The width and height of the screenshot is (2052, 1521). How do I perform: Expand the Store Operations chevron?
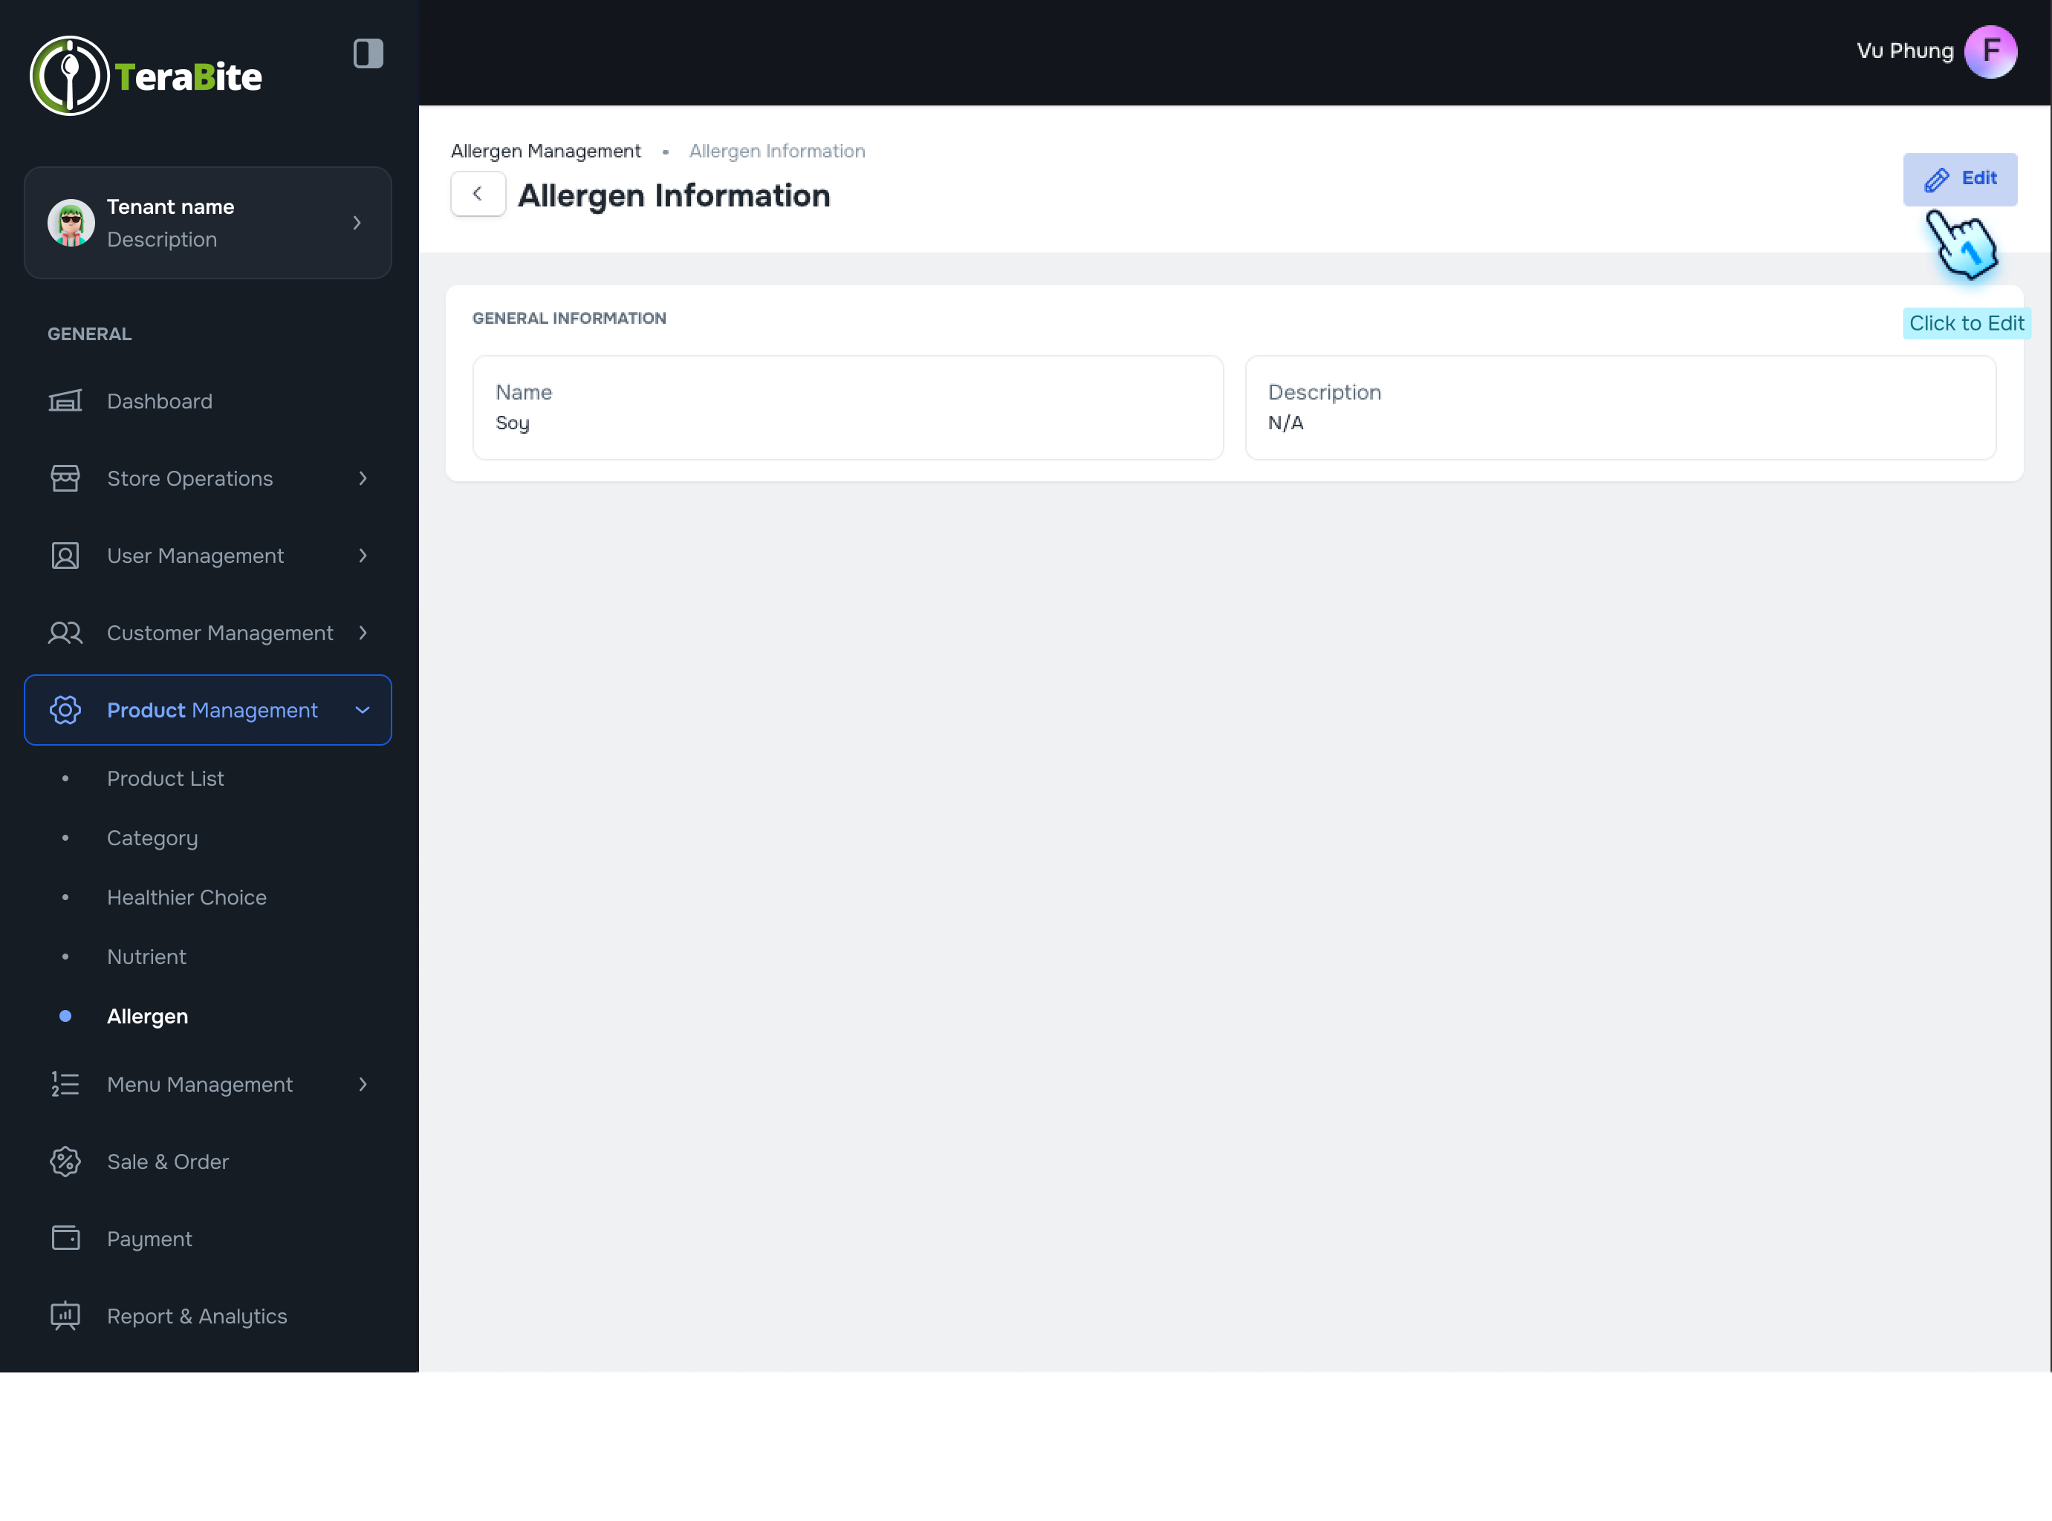coord(363,479)
